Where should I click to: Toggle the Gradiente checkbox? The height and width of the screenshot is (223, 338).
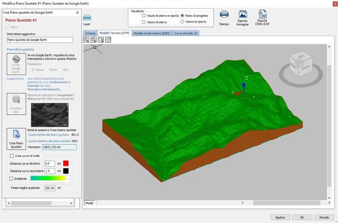tap(12, 178)
